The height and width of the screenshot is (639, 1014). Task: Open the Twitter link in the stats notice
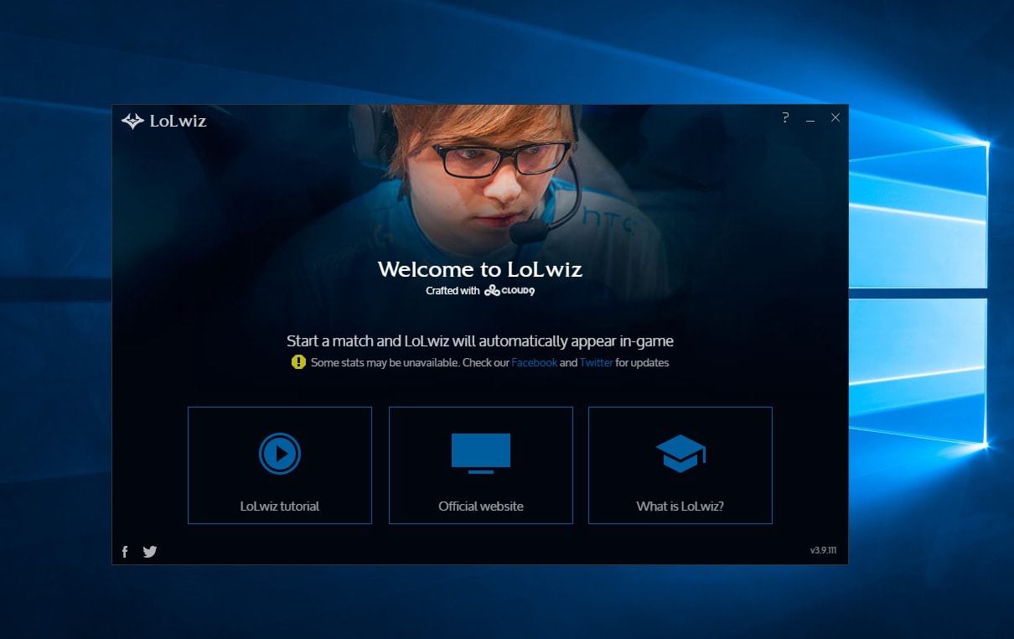(x=596, y=363)
